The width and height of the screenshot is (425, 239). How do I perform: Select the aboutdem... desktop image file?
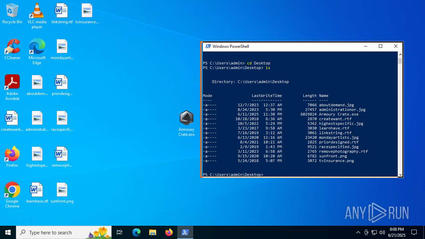[37, 86]
